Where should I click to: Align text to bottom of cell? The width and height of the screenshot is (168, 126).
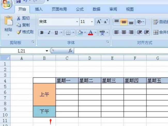pos(131,22)
